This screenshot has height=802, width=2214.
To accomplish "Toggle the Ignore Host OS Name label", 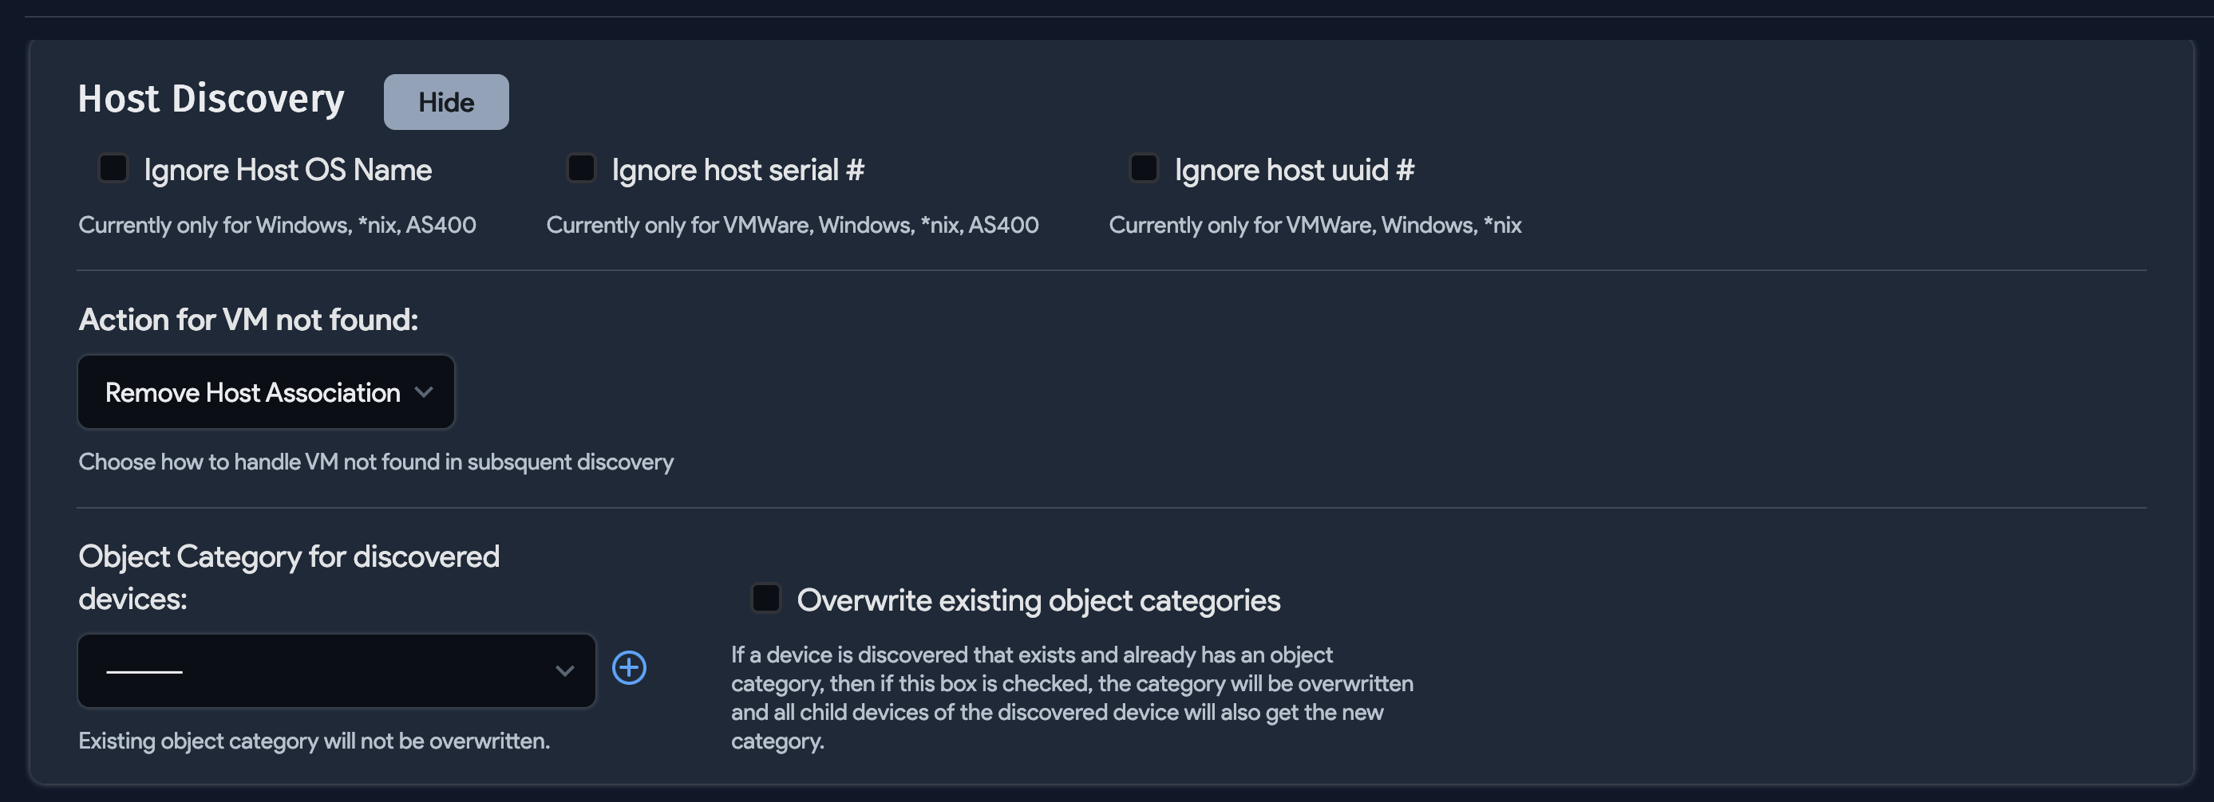I will pos(288,170).
